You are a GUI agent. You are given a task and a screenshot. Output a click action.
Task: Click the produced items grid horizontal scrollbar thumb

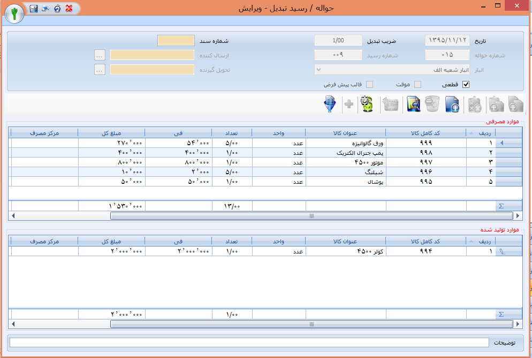click(x=311, y=324)
